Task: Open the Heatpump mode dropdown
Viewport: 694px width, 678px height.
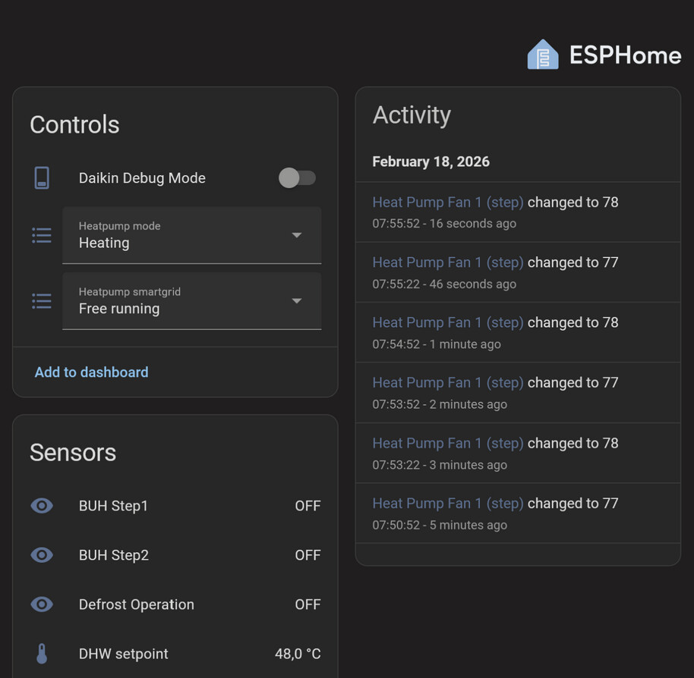Action: tap(191, 235)
